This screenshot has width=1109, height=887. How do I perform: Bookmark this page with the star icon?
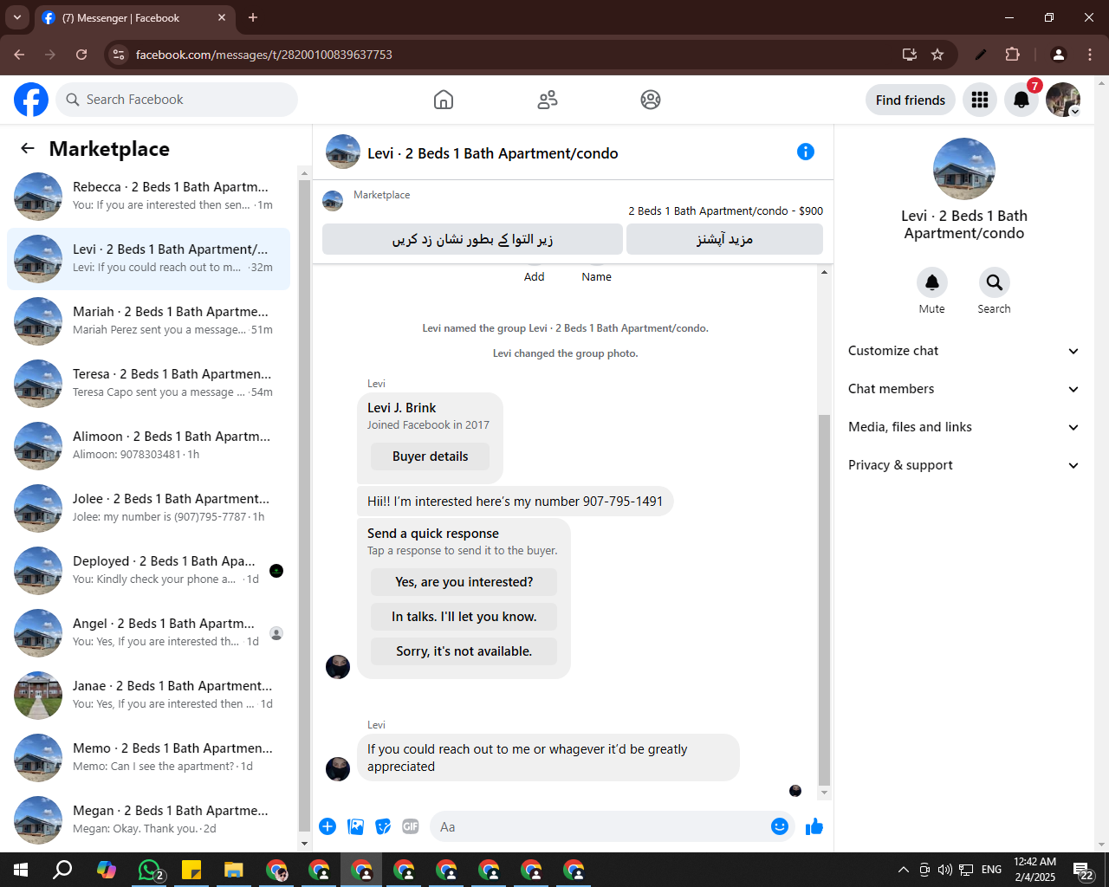click(x=937, y=55)
